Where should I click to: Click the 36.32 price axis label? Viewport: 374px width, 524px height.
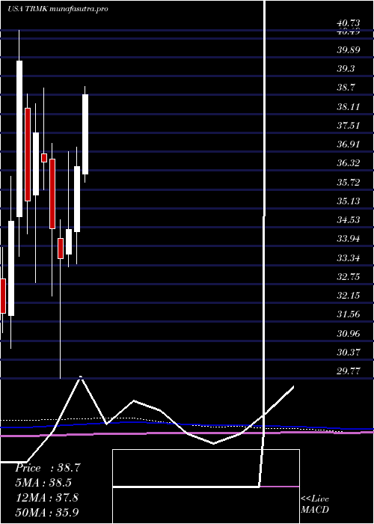pos(349,163)
